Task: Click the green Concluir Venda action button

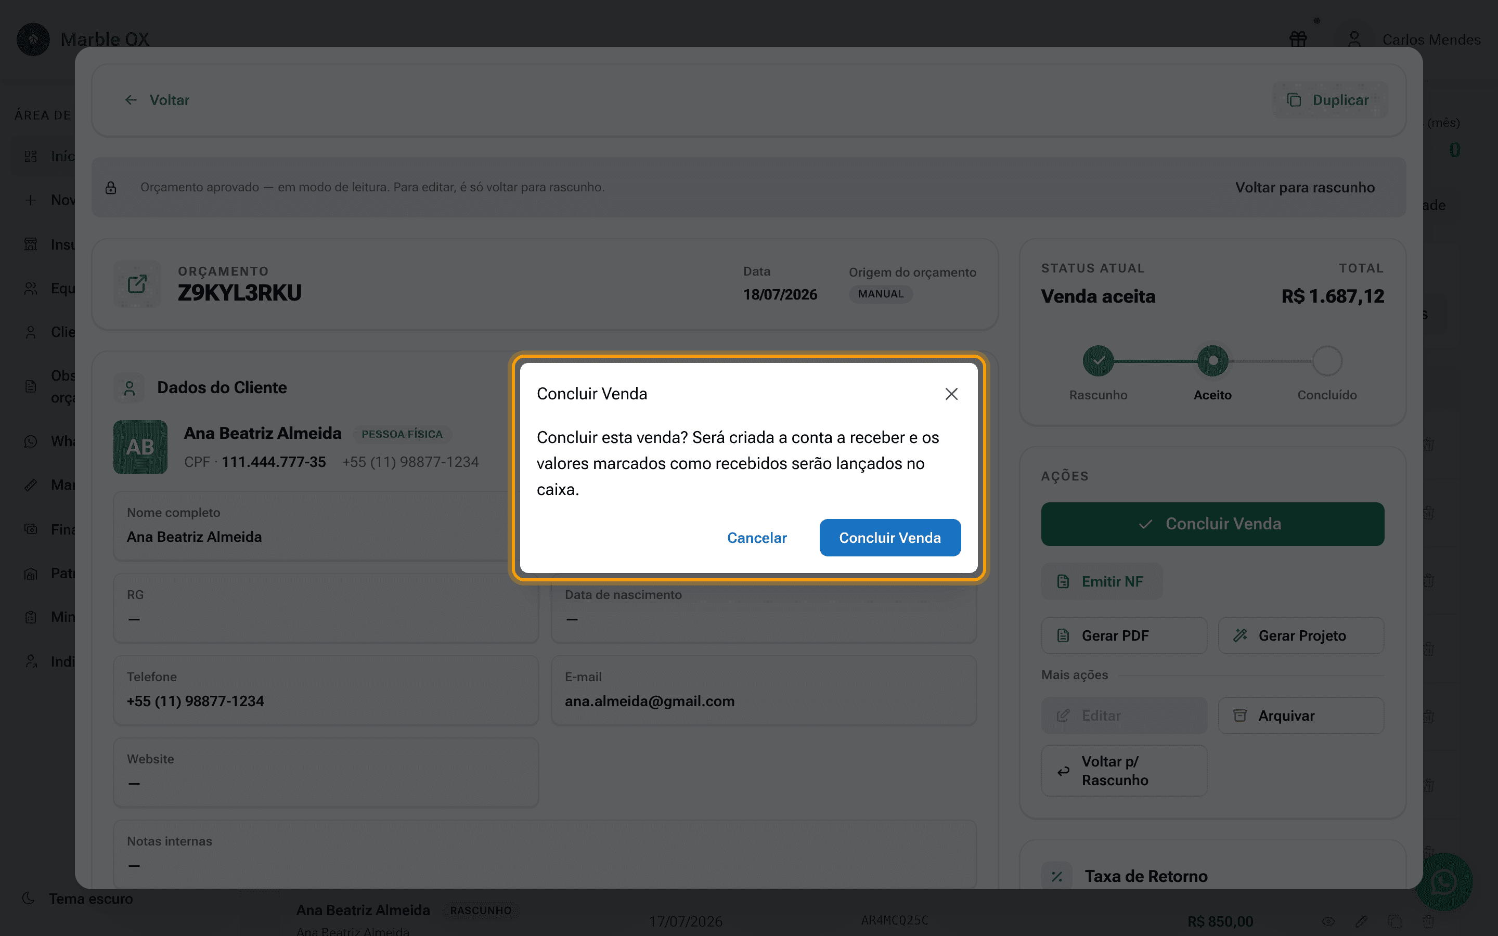Action: [1212, 524]
